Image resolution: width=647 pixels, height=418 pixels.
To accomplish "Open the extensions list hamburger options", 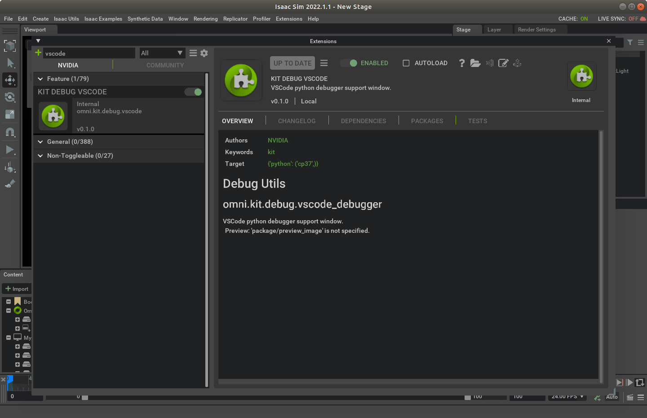I will pos(193,53).
